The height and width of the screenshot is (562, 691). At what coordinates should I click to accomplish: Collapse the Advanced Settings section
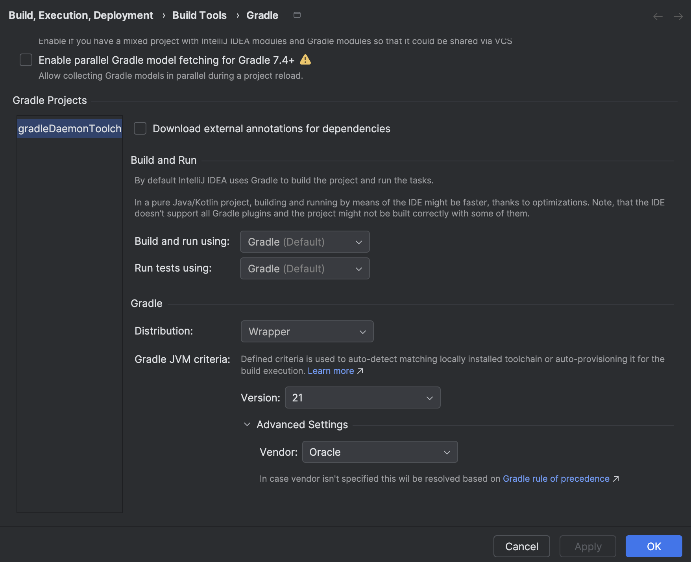tap(247, 424)
